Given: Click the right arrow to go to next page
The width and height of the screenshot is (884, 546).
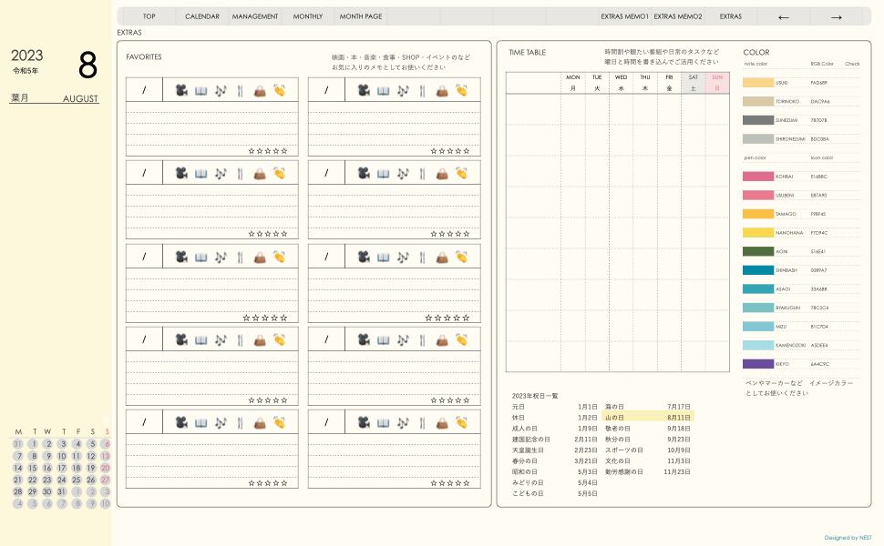Looking at the screenshot, I should click(836, 16).
